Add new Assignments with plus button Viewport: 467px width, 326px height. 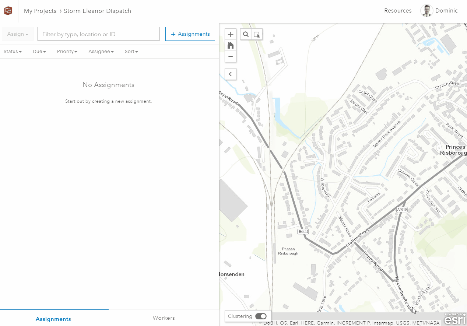point(190,34)
